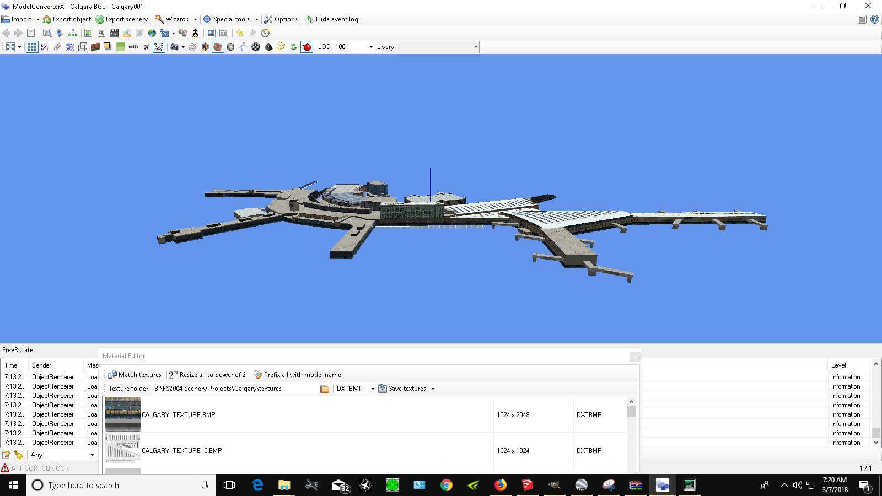This screenshot has height=496, width=882.
Task: Open the Any severity filter dropdown
Action: point(93,455)
